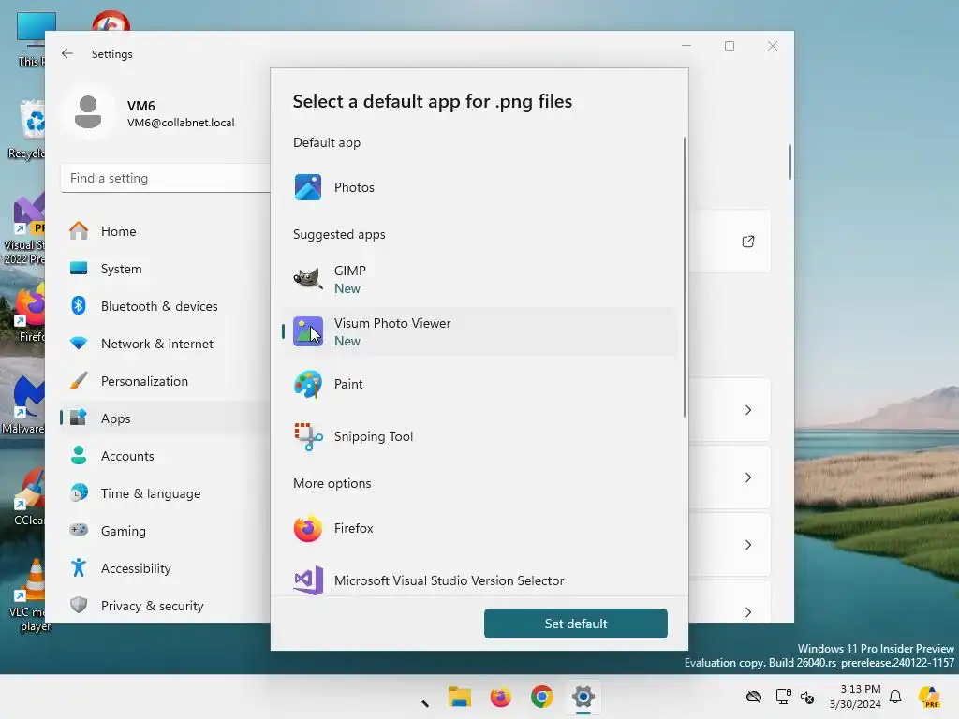Maximize the Settings window
This screenshot has height=719, width=959.
click(729, 46)
